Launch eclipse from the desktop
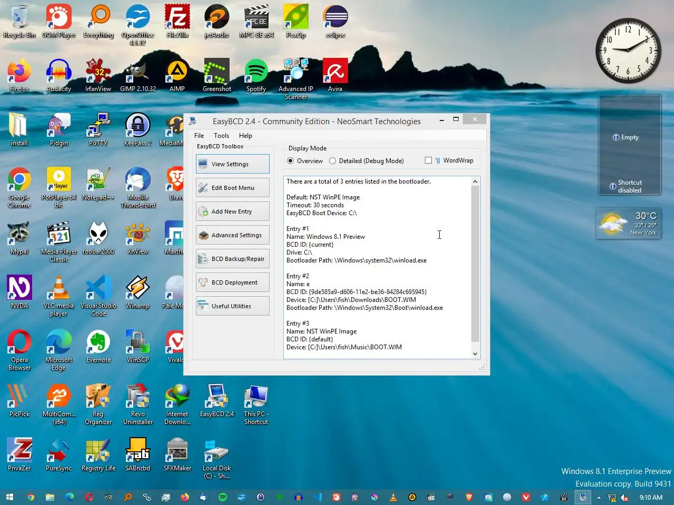Image resolution: width=674 pixels, height=505 pixels. pos(335,22)
